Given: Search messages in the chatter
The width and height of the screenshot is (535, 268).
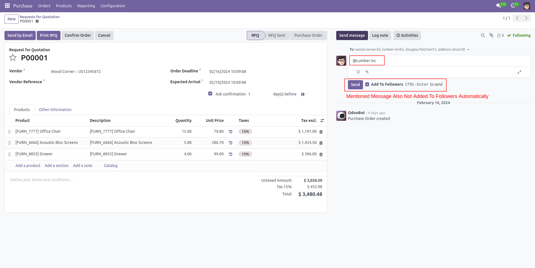Looking at the screenshot, I should [483, 35].
